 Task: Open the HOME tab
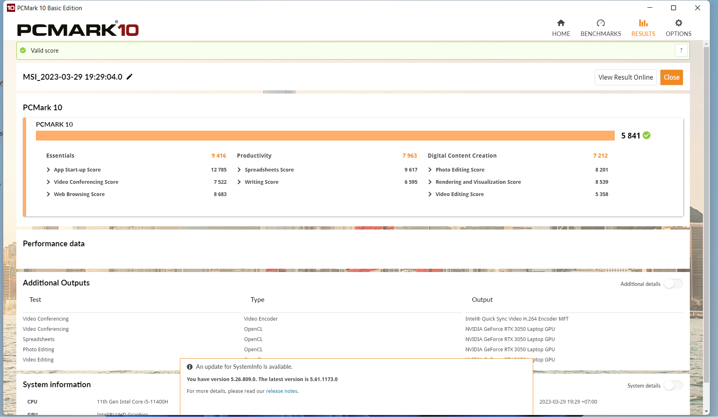(x=561, y=28)
